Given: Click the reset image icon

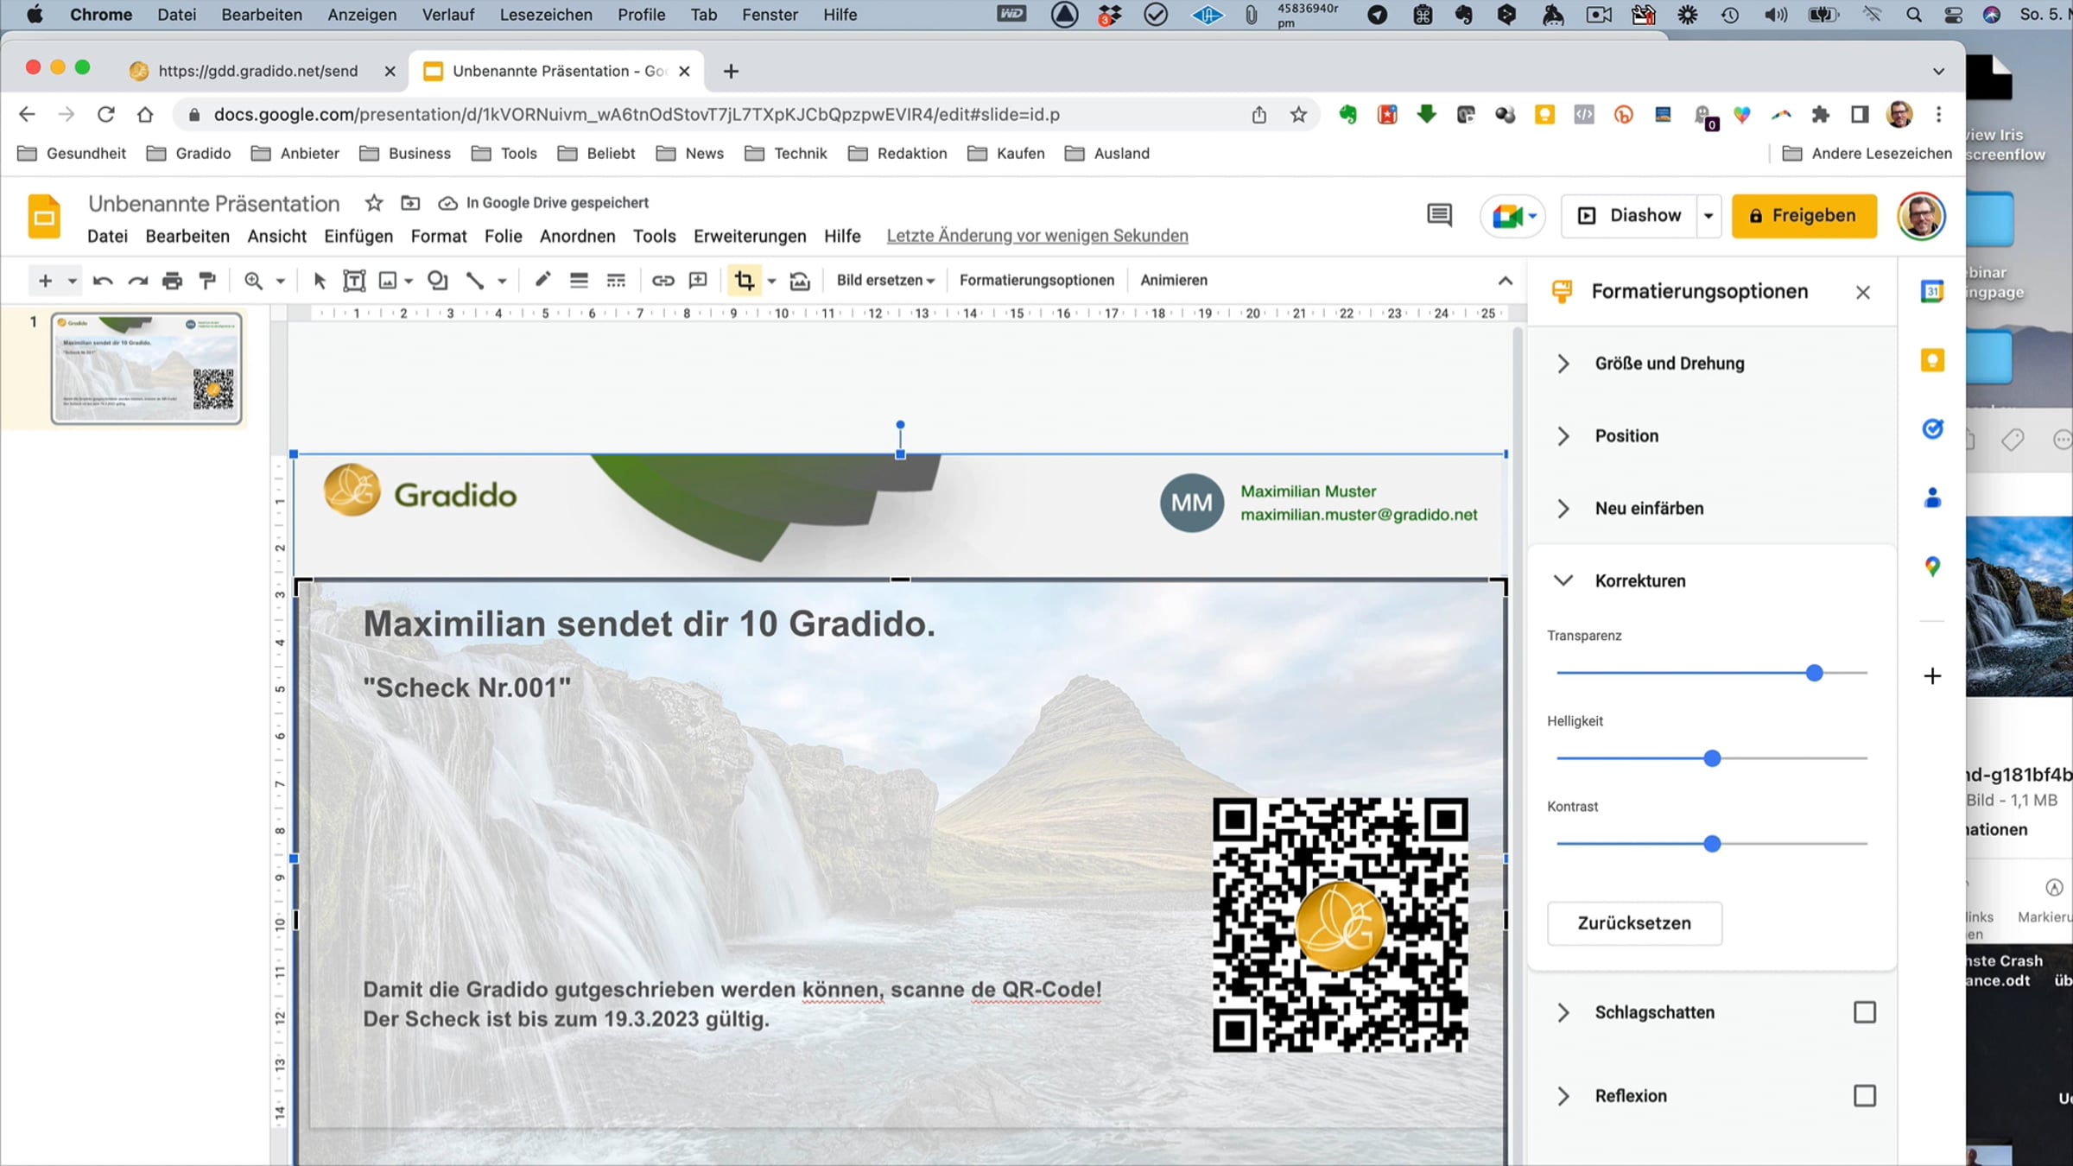Looking at the screenshot, I should click(800, 281).
